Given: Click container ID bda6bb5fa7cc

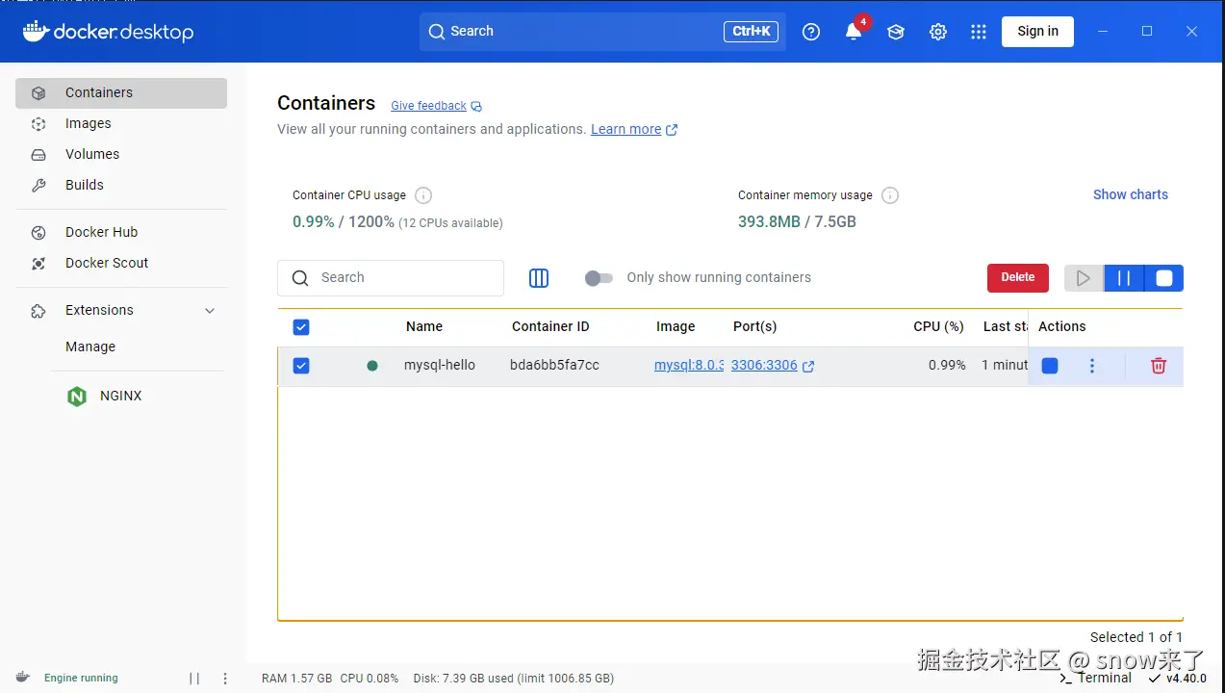Looking at the screenshot, I should point(554,366).
